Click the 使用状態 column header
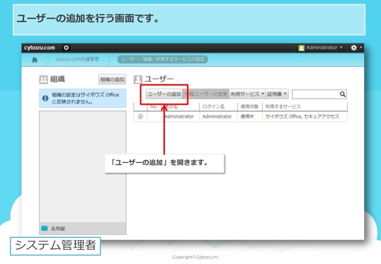The image size is (381, 264). tap(249, 107)
